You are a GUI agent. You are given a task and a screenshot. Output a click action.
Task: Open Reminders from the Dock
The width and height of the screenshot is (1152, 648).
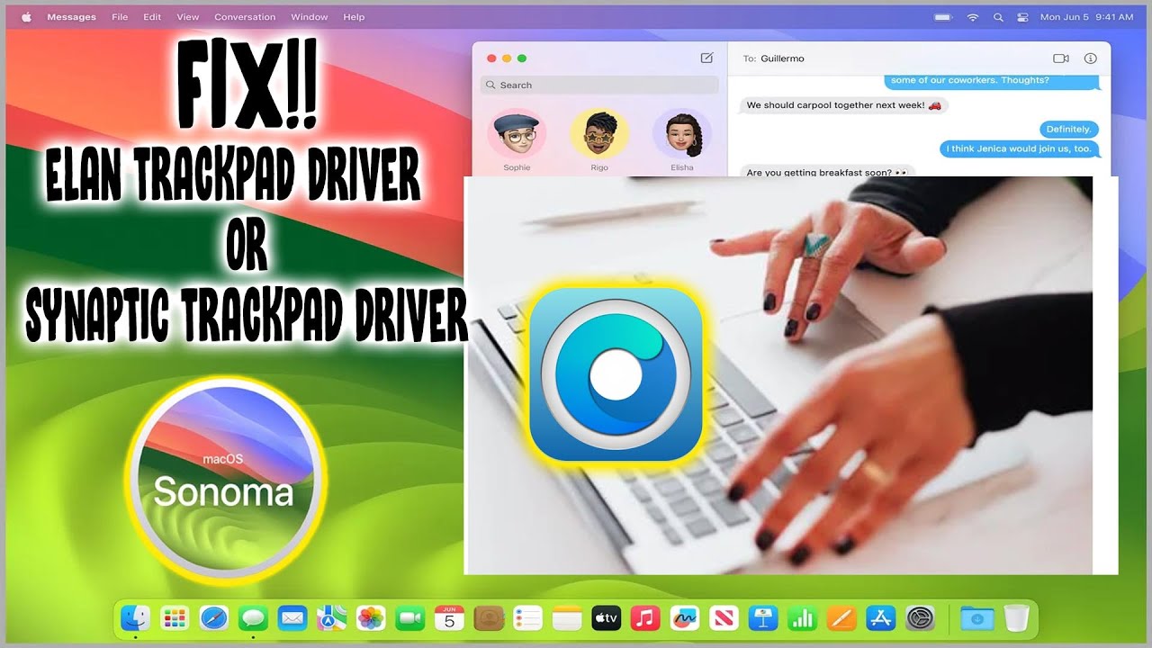527,618
